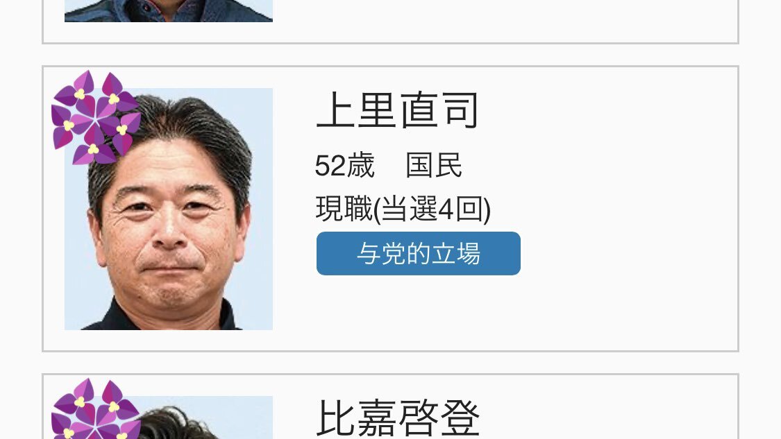Click the page margin left of the cards
Screen dimensions: 781x439
[20, 219]
